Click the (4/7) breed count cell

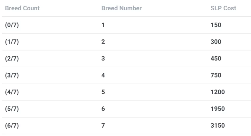pyautogui.click(x=12, y=92)
